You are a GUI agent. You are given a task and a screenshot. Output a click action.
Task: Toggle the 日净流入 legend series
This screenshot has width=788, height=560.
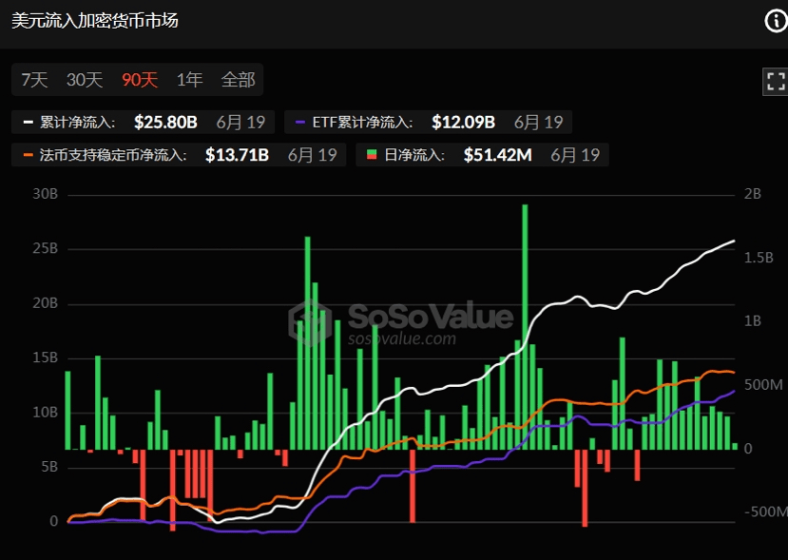[483, 155]
